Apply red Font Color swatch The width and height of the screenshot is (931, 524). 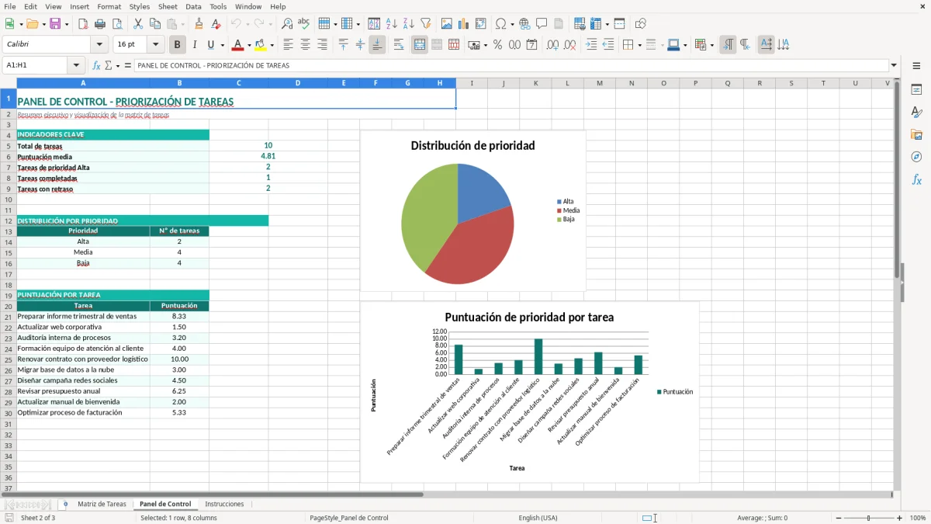coord(238,45)
